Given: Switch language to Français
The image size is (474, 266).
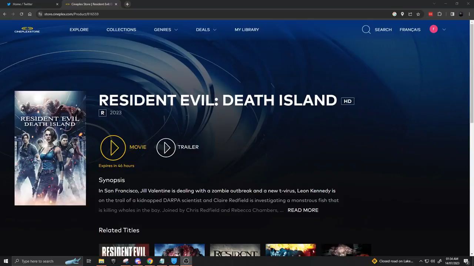Looking at the screenshot, I should (410, 30).
